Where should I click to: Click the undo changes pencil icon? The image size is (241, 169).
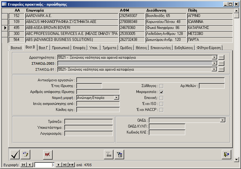coord(25,154)
